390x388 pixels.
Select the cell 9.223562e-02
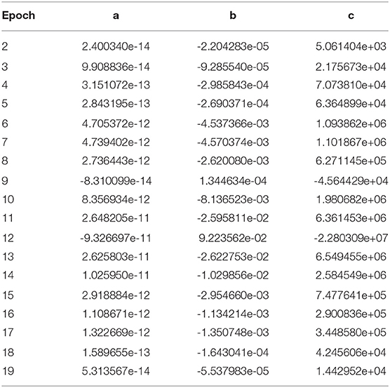pyautogui.click(x=233, y=238)
